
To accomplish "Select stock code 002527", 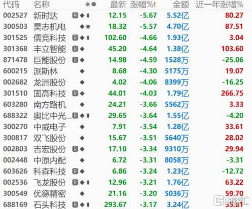I will [x=15, y=16].
